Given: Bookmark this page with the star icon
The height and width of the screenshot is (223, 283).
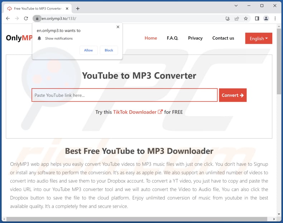Looking at the screenshot, I should click(x=246, y=18).
